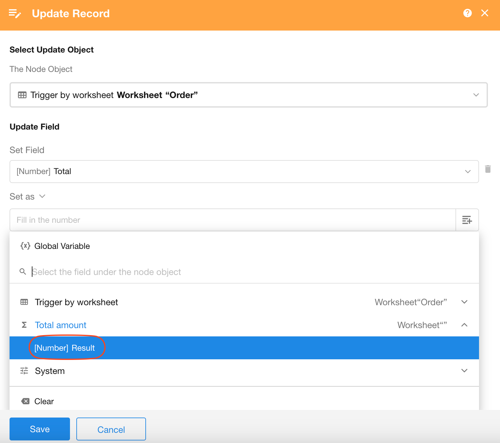500x443 pixels.
Task: Delete the Total field with trash icon
Action: pos(488,169)
